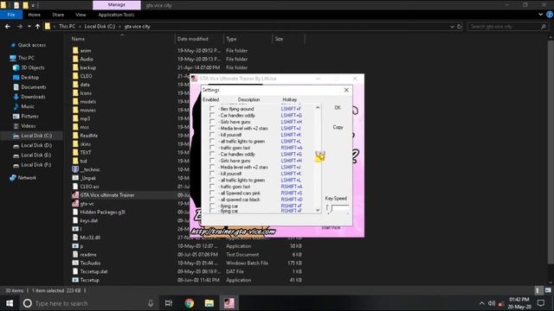The width and height of the screenshot is (554, 311).
Task: Refresh the gta vice city folder view
Action: 460,27
